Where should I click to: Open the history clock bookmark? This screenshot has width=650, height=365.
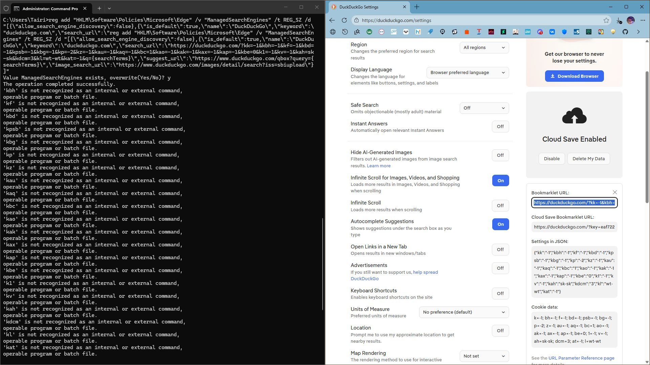(345, 32)
